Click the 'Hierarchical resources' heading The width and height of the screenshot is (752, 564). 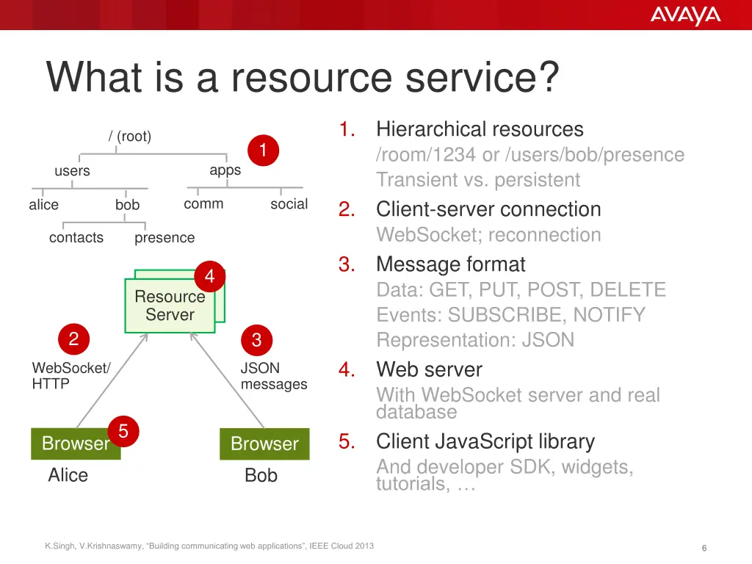click(x=480, y=129)
